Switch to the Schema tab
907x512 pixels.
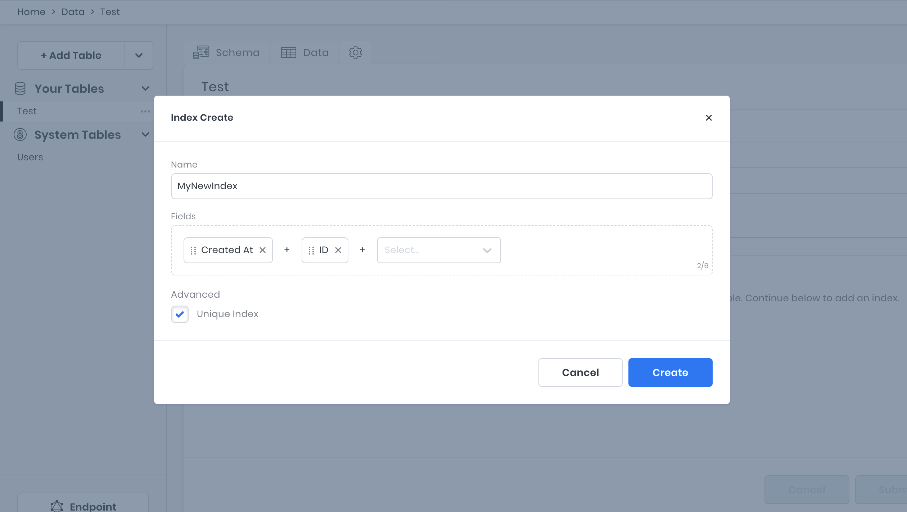[227, 53]
